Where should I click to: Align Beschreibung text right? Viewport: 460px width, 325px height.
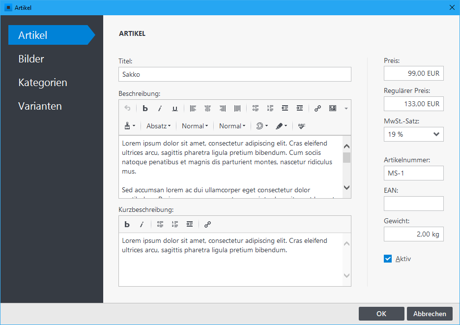(x=223, y=108)
